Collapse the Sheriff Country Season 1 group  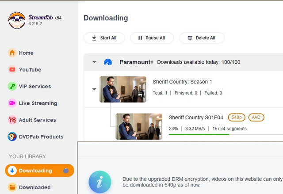pyautogui.click(x=94, y=89)
